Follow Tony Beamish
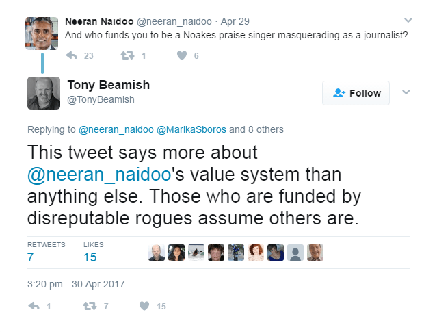Viewport: 437px width, 334px height. [x=356, y=93]
